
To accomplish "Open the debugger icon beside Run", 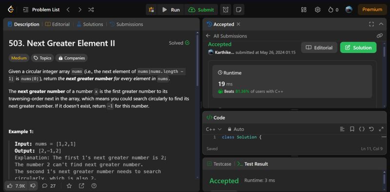I will pyautogui.click(x=151, y=10).
